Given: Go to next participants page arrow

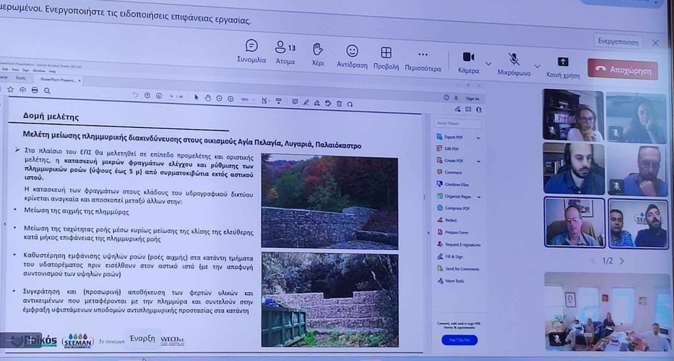Looking at the screenshot, I should click(622, 261).
